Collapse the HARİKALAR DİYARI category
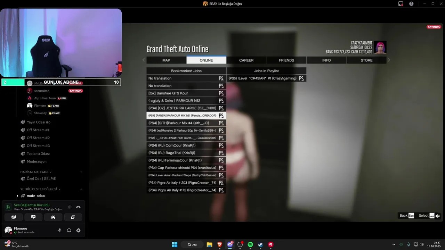Image resolution: width=445 pixels, height=250 pixels. tap(36, 172)
